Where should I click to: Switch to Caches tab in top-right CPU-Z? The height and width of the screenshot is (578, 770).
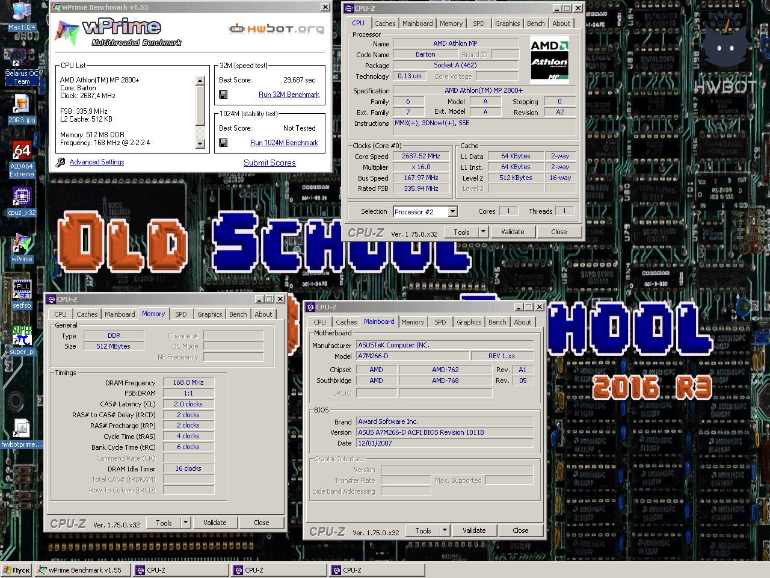pyautogui.click(x=385, y=23)
